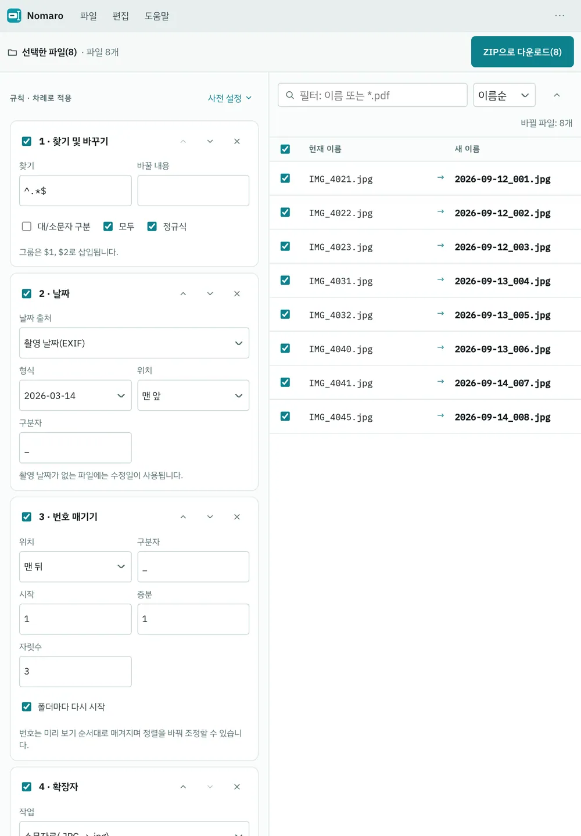Click the date 구분자 input field
Viewport: 581px width, 836px height.
pos(76,447)
